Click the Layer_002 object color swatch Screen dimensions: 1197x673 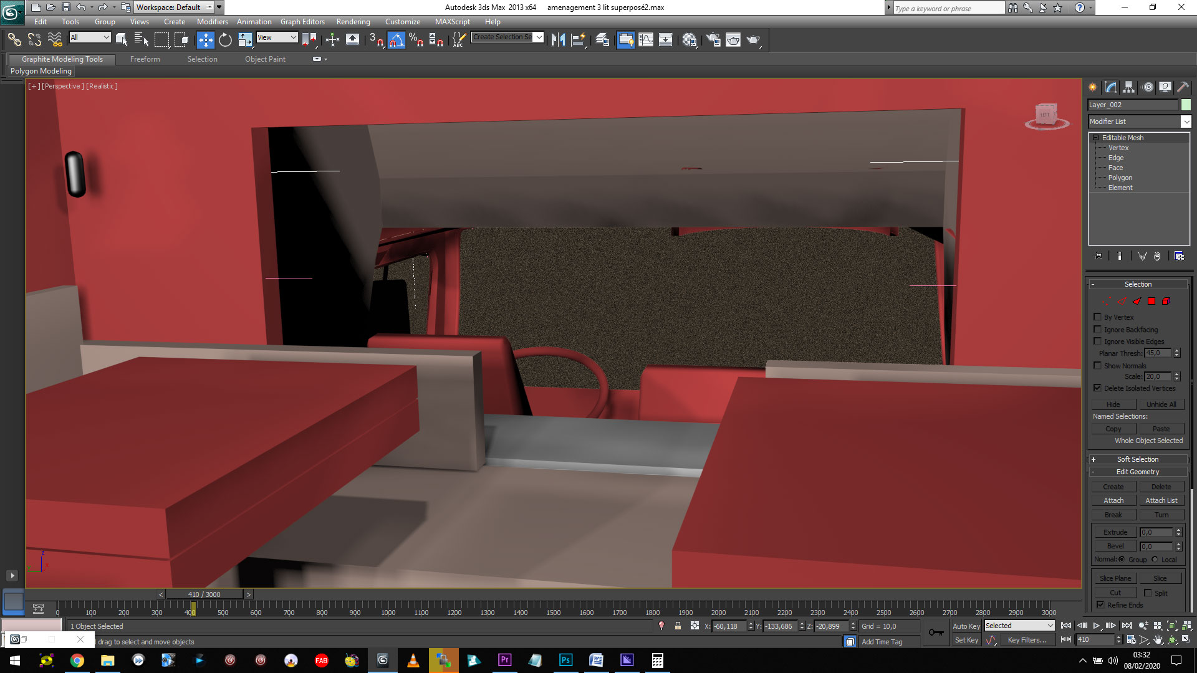coord(1186,105)
